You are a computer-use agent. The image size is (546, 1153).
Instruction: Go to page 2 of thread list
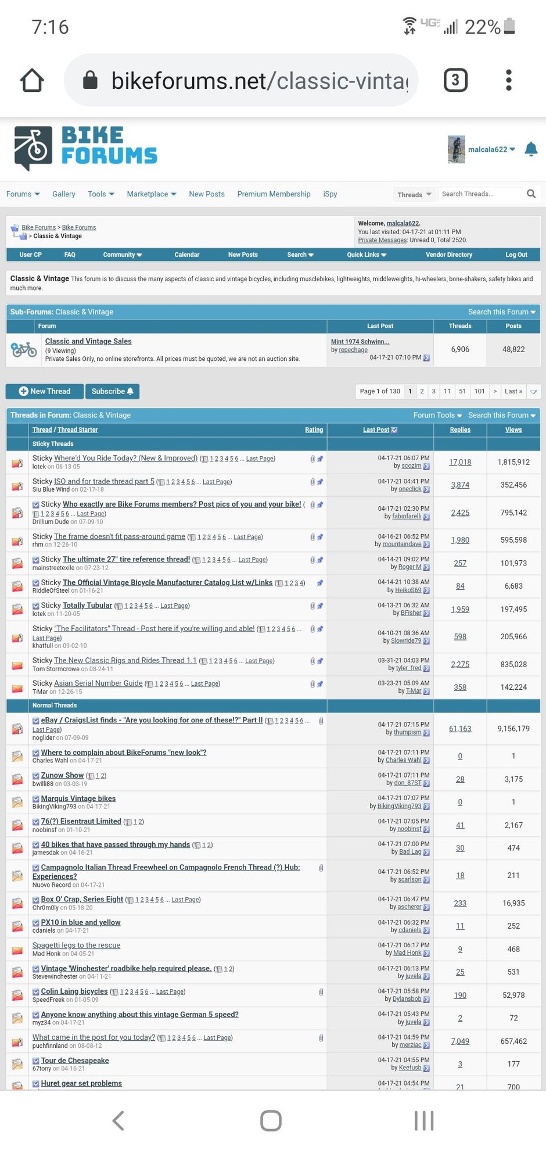422,391
